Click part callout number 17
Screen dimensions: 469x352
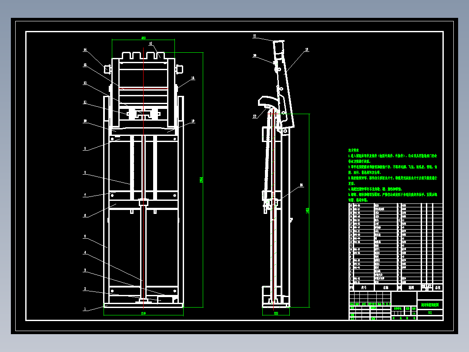(x=151, y=44)
